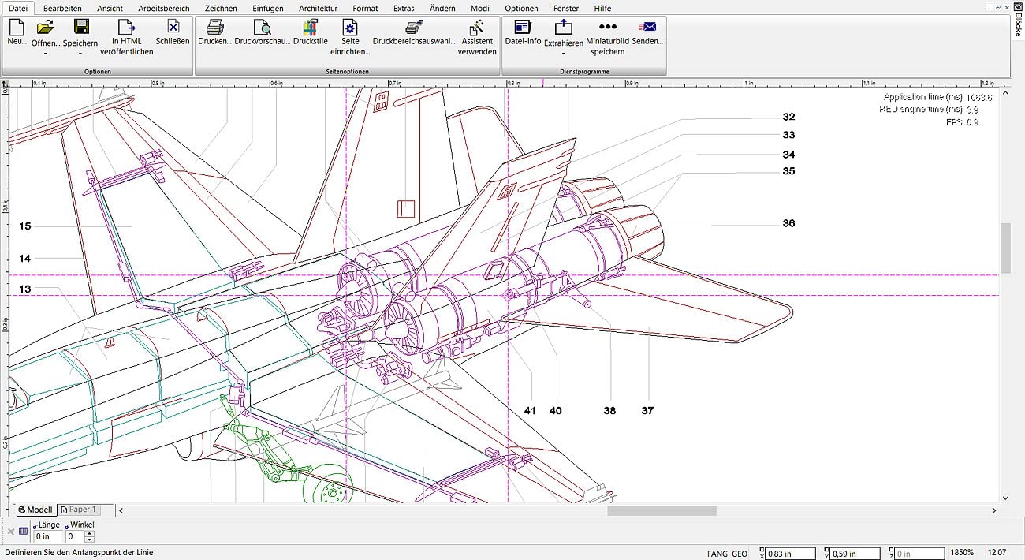
Task: Click the vertical scrollbar down arrow
Action: pos(1005,498)
